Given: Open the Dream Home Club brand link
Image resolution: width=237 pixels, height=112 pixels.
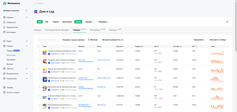Looking at the screenshot, I should pos(104,60).
